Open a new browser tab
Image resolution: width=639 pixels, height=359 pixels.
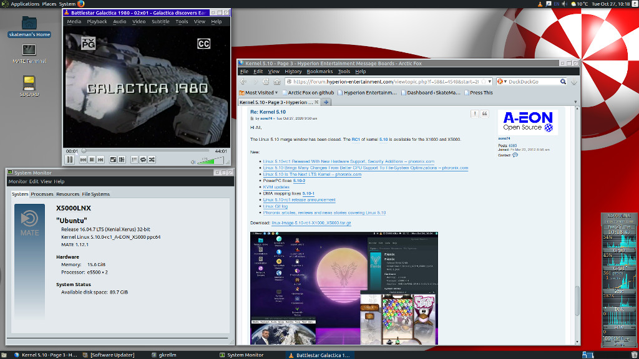pos(326,102)
